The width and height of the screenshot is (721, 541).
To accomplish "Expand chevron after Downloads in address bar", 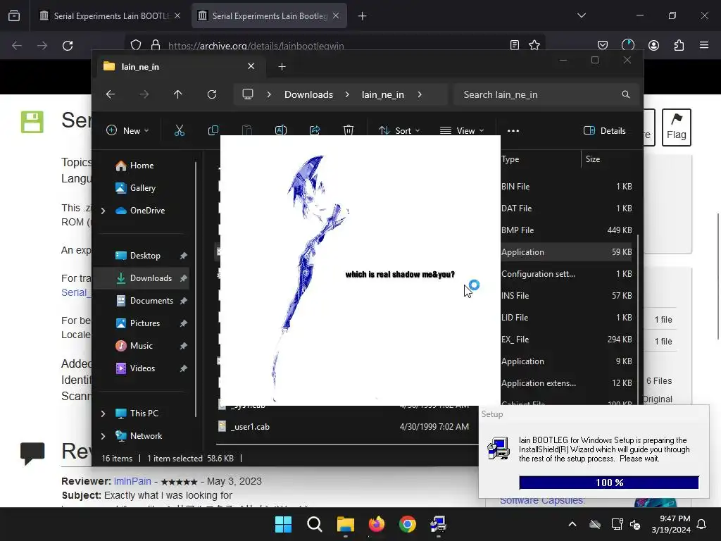I will click(347, 94).
